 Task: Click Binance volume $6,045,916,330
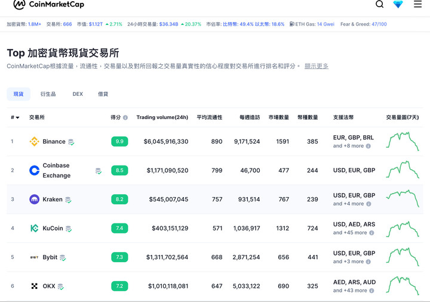[x=166, y=142]
